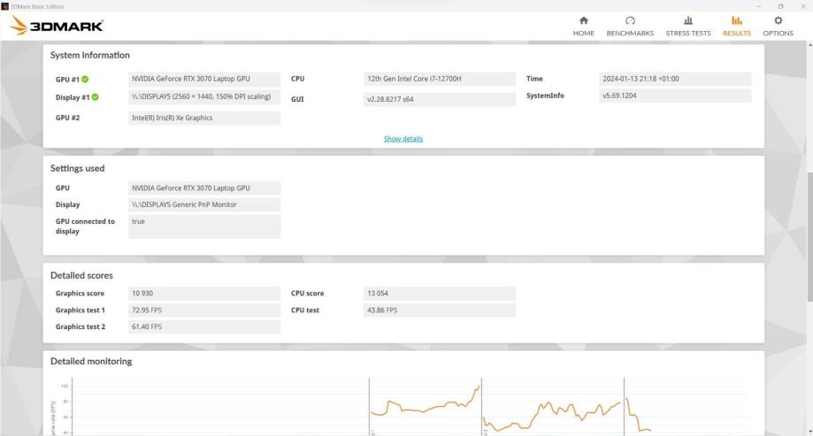Click the scrollbar up arrow
The width and height of the screenshot is (813, 436).
point(809,44)
